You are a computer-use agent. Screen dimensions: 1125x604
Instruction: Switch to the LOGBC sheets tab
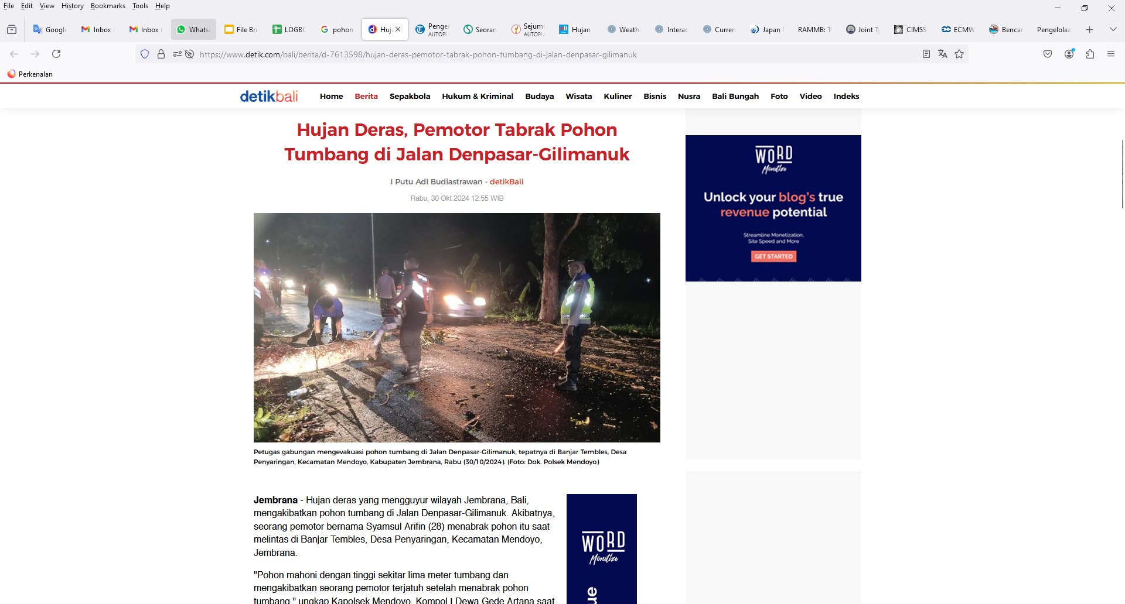tap(289, 29)
